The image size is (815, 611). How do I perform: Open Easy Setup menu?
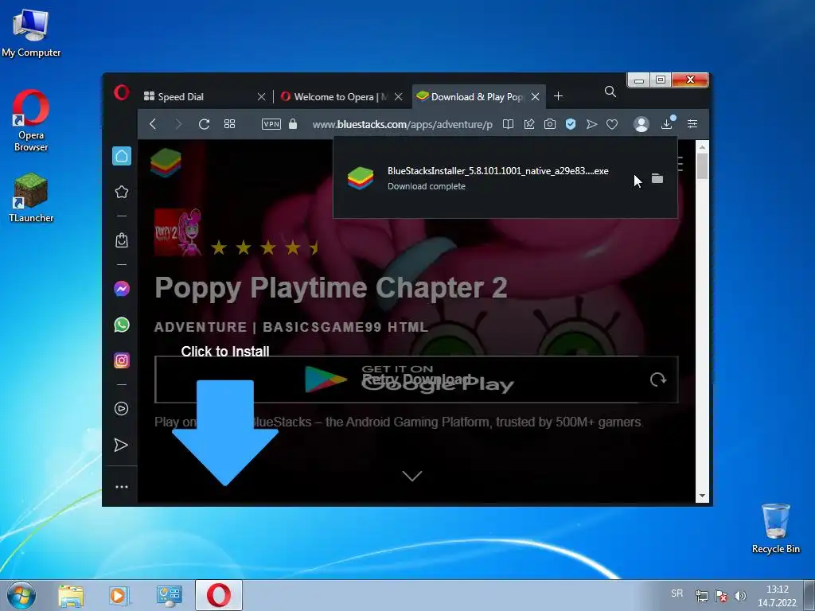pyautogui.click(x=692, y=123)
